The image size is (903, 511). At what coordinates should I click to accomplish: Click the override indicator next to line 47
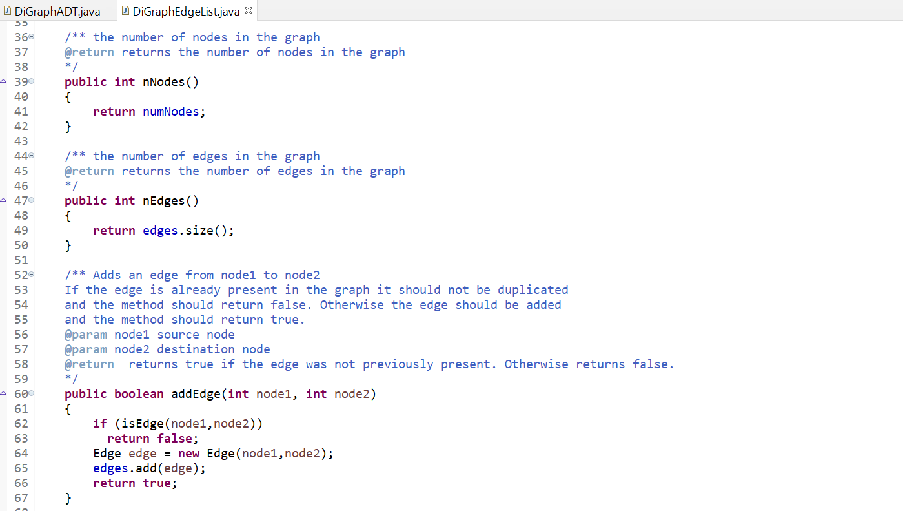[3, 200]
